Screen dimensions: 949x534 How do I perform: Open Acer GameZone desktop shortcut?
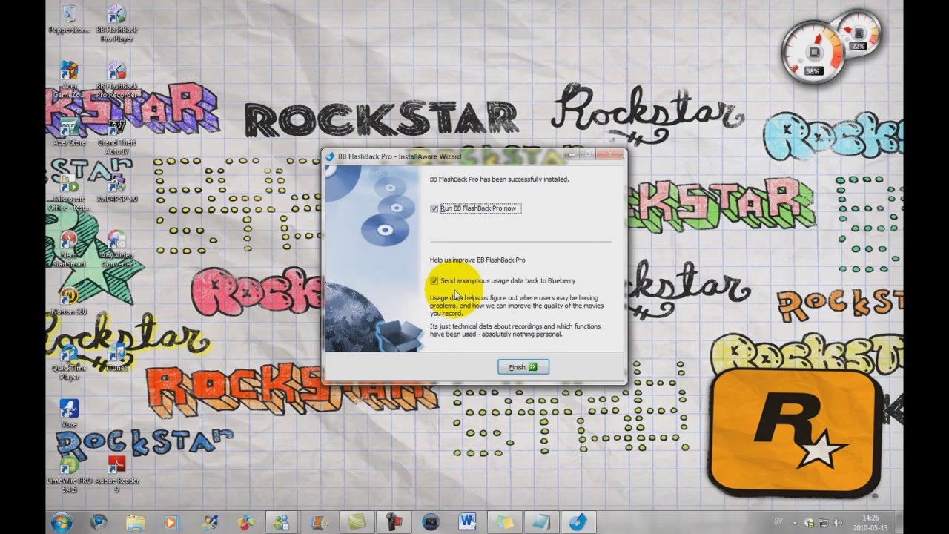pos(69,79)
